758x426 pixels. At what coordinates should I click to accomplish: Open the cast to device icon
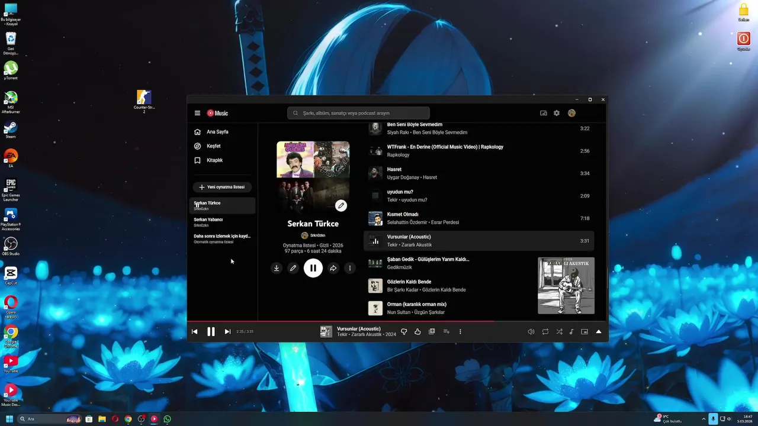point(544,113)
